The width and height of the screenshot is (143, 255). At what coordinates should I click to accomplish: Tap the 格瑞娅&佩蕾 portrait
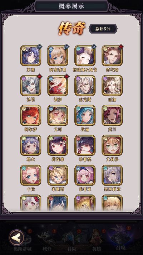pyautogui.click(x=85, y=56)
